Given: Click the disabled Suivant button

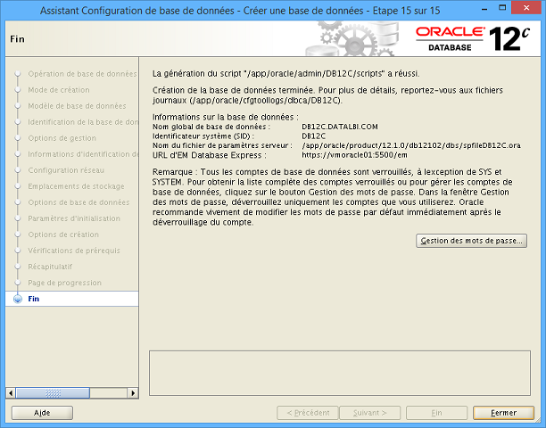Looking at the screenshot, I should click(x=370, y=413).
